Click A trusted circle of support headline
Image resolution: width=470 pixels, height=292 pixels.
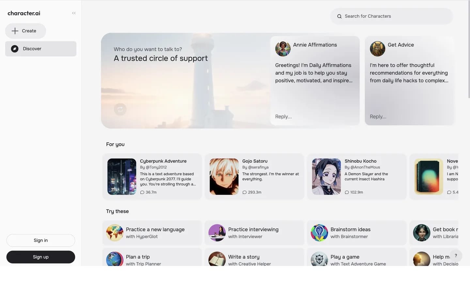(x=161, y=58)
